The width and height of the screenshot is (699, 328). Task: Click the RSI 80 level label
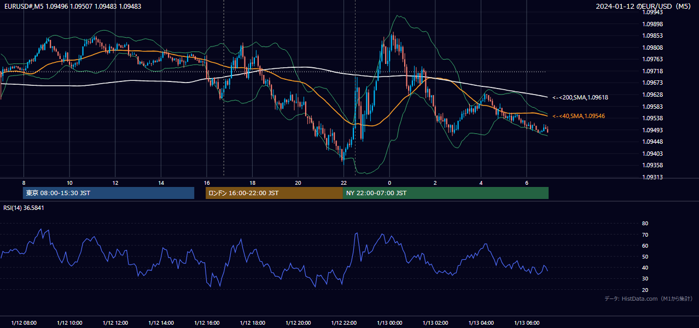click(x=645, y=224)
